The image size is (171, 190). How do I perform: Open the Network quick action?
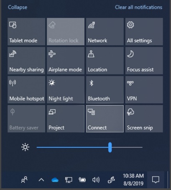click(105, 31)
